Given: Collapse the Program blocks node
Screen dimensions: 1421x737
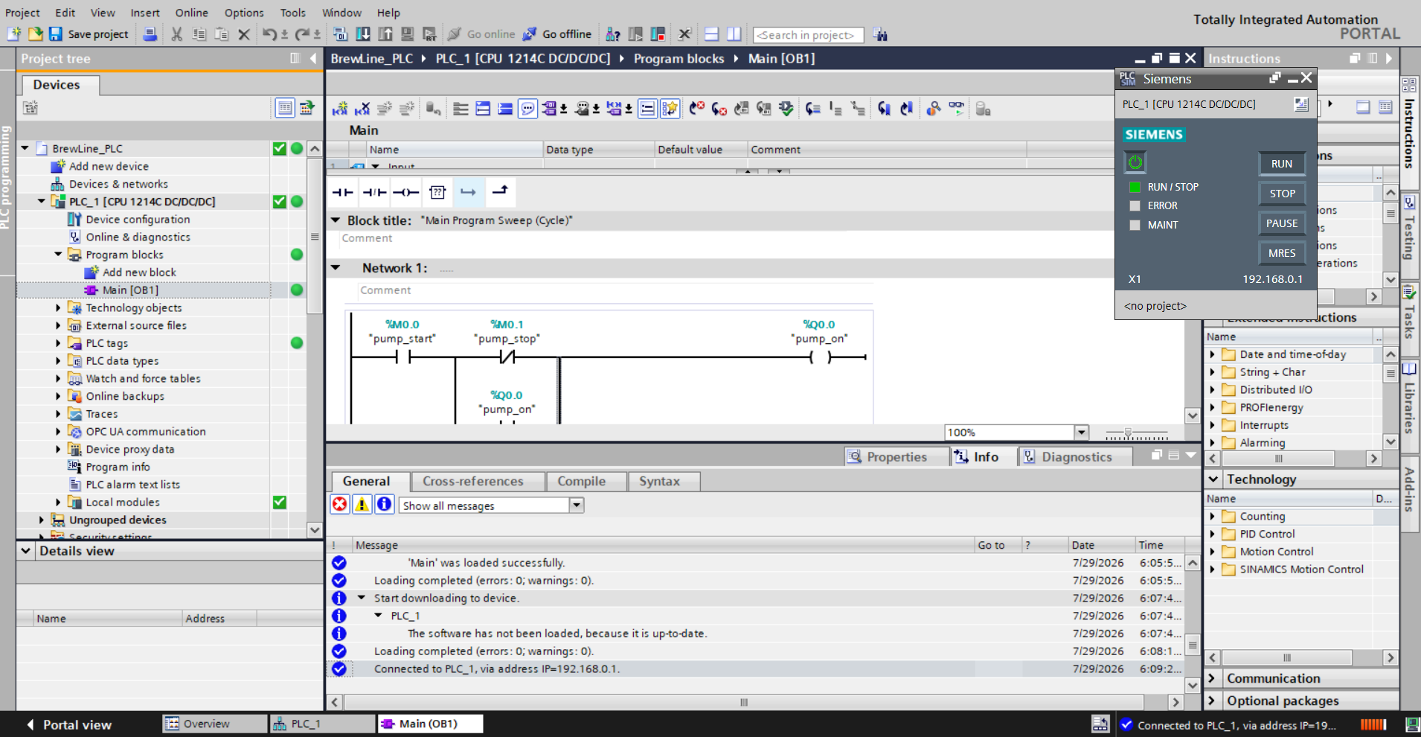Looking at the screenshot, I should tap(58, 255).
